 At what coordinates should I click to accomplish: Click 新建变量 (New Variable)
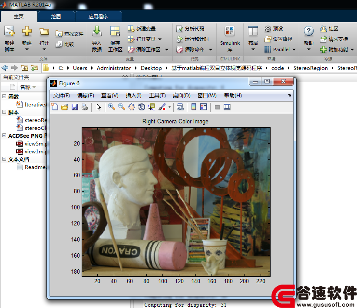142,29
